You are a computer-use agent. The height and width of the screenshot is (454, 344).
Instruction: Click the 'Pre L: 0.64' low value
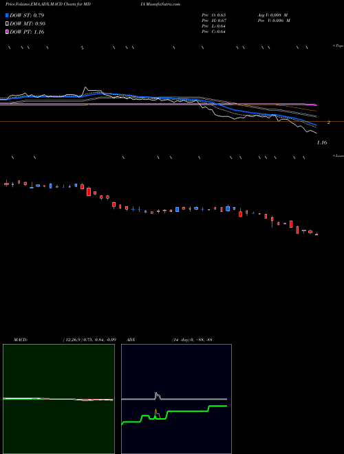coord(214,26)
